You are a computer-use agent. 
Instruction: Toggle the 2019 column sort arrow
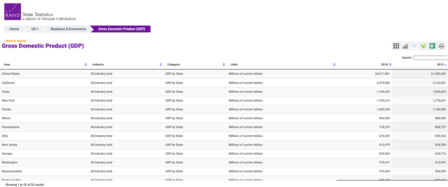click(446, 65)
